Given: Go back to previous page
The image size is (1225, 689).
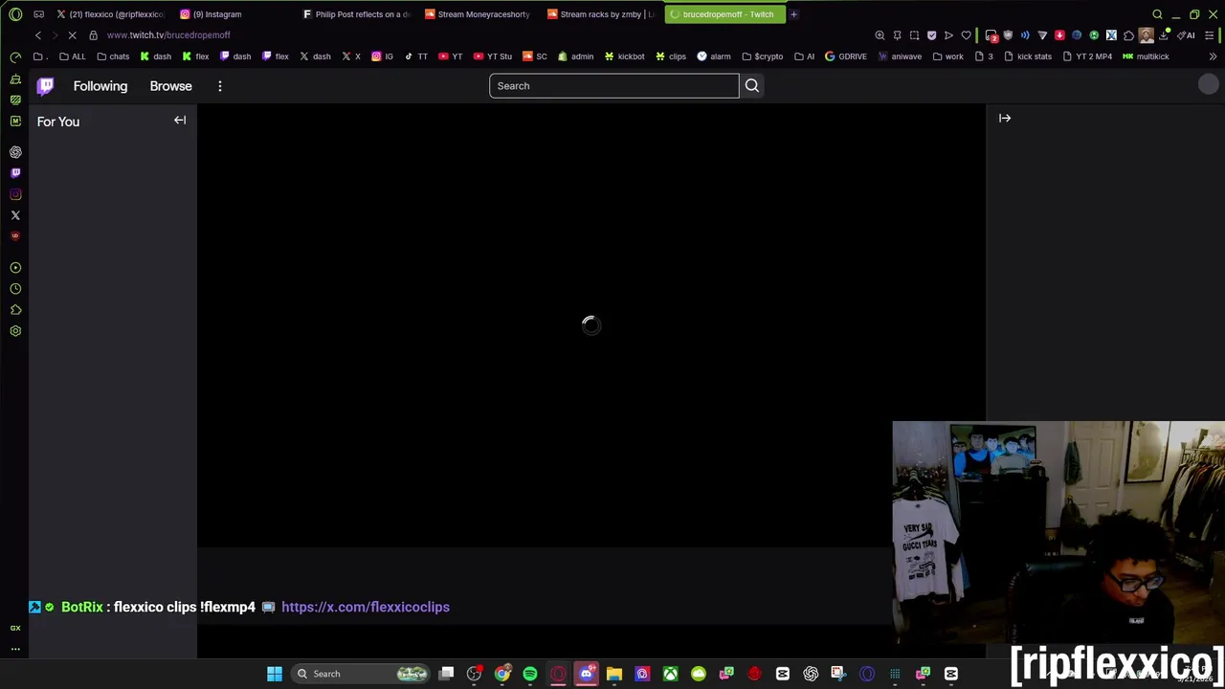Looking at the screenshot, I should pos(38,35).
